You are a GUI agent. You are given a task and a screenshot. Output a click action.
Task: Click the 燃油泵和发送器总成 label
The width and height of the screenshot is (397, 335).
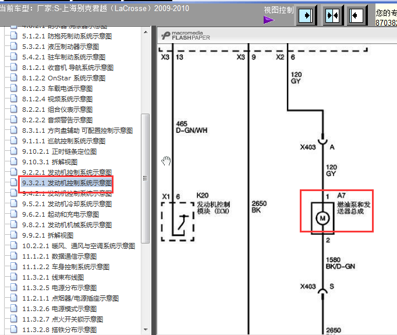pos(353,208)
